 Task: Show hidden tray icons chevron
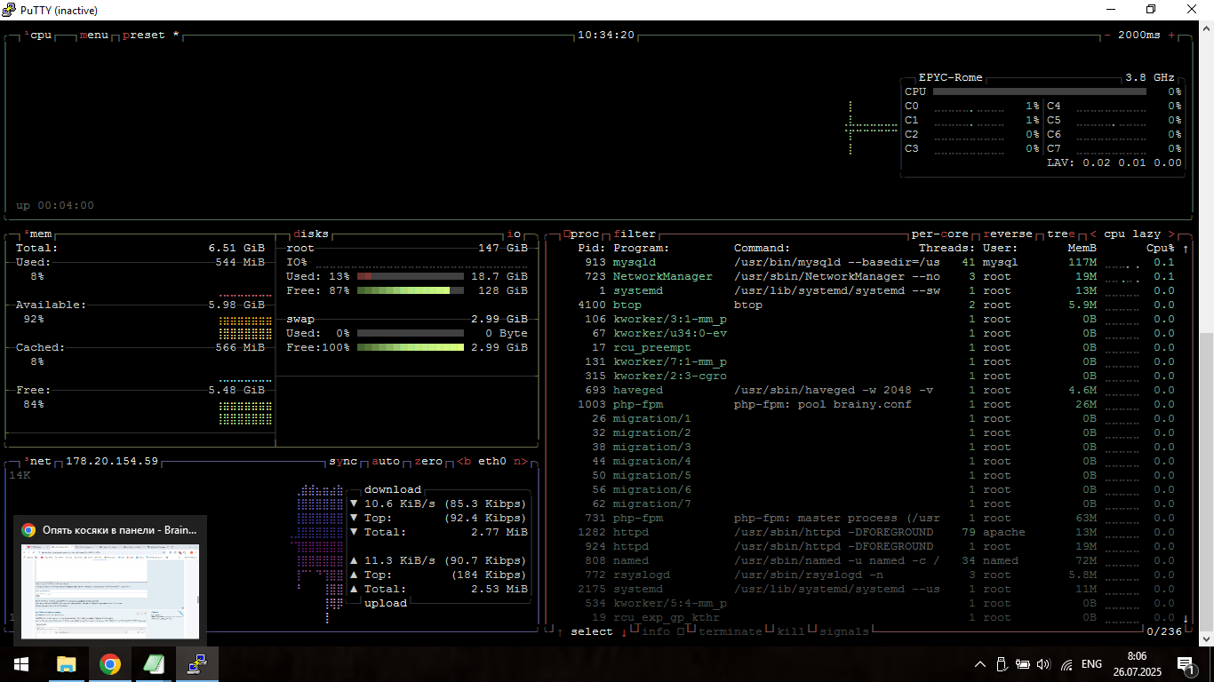[x=980, y=664]
